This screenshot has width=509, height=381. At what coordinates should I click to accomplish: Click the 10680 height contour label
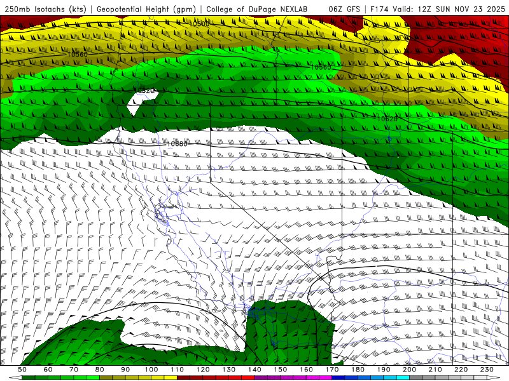pyautogui.click(x=177, y=144)
